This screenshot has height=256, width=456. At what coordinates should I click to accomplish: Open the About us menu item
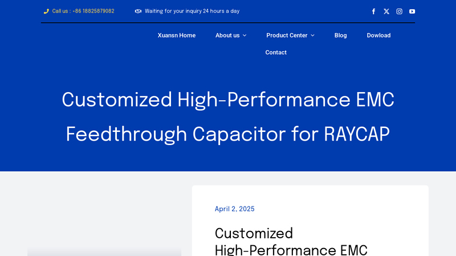click(x=227, y=35)
